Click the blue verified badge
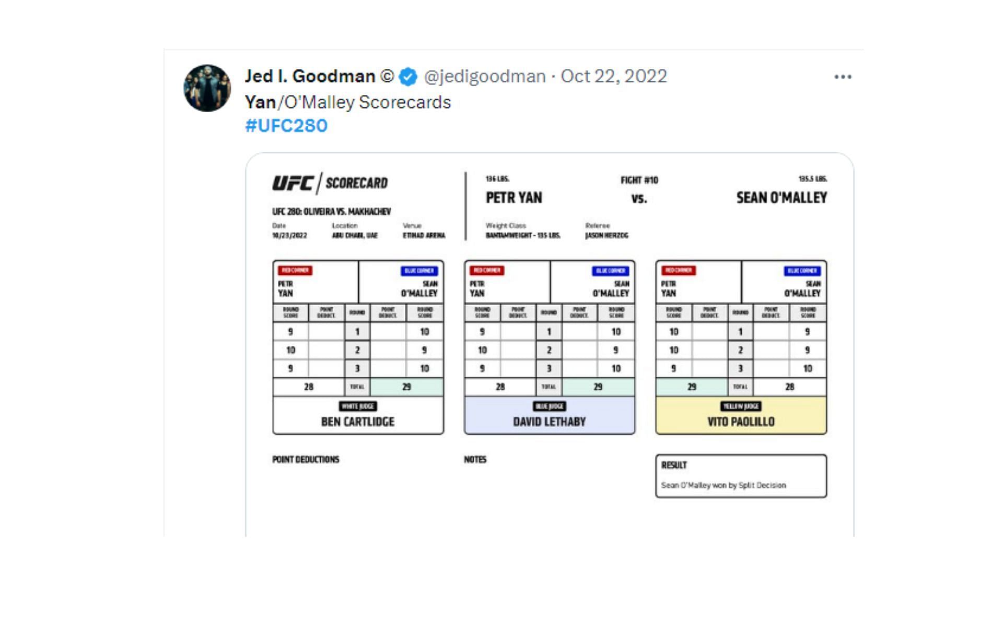This screenshot has height=626, width=1003. [x=408, y=77]
